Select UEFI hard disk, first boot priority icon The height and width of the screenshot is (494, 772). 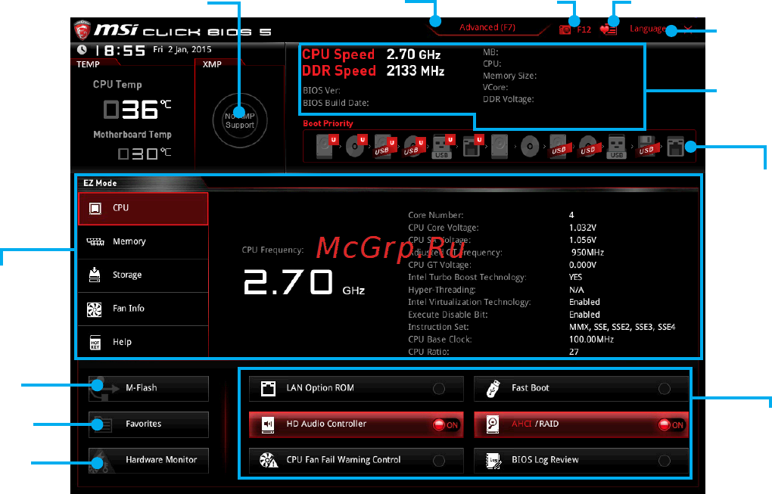pyautogui.click(x=326, y=146)
